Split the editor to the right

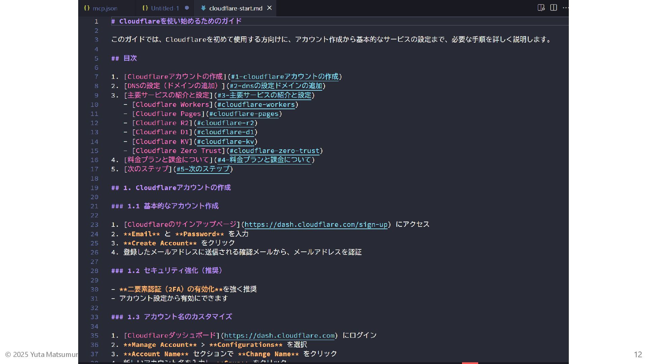(553, 8)
